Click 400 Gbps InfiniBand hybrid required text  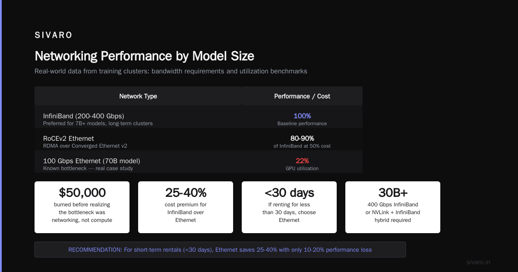393,212
